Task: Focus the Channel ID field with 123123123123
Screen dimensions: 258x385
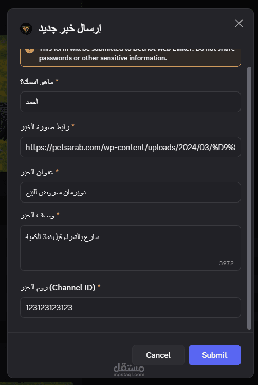Action: pos(131,307)
